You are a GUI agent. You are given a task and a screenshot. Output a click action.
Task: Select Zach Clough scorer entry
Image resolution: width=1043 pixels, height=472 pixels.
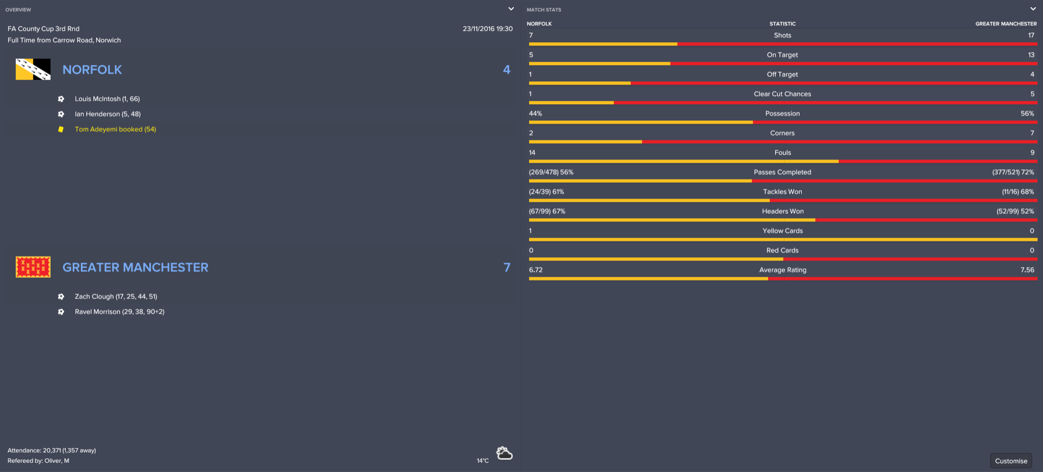[116, 297]
